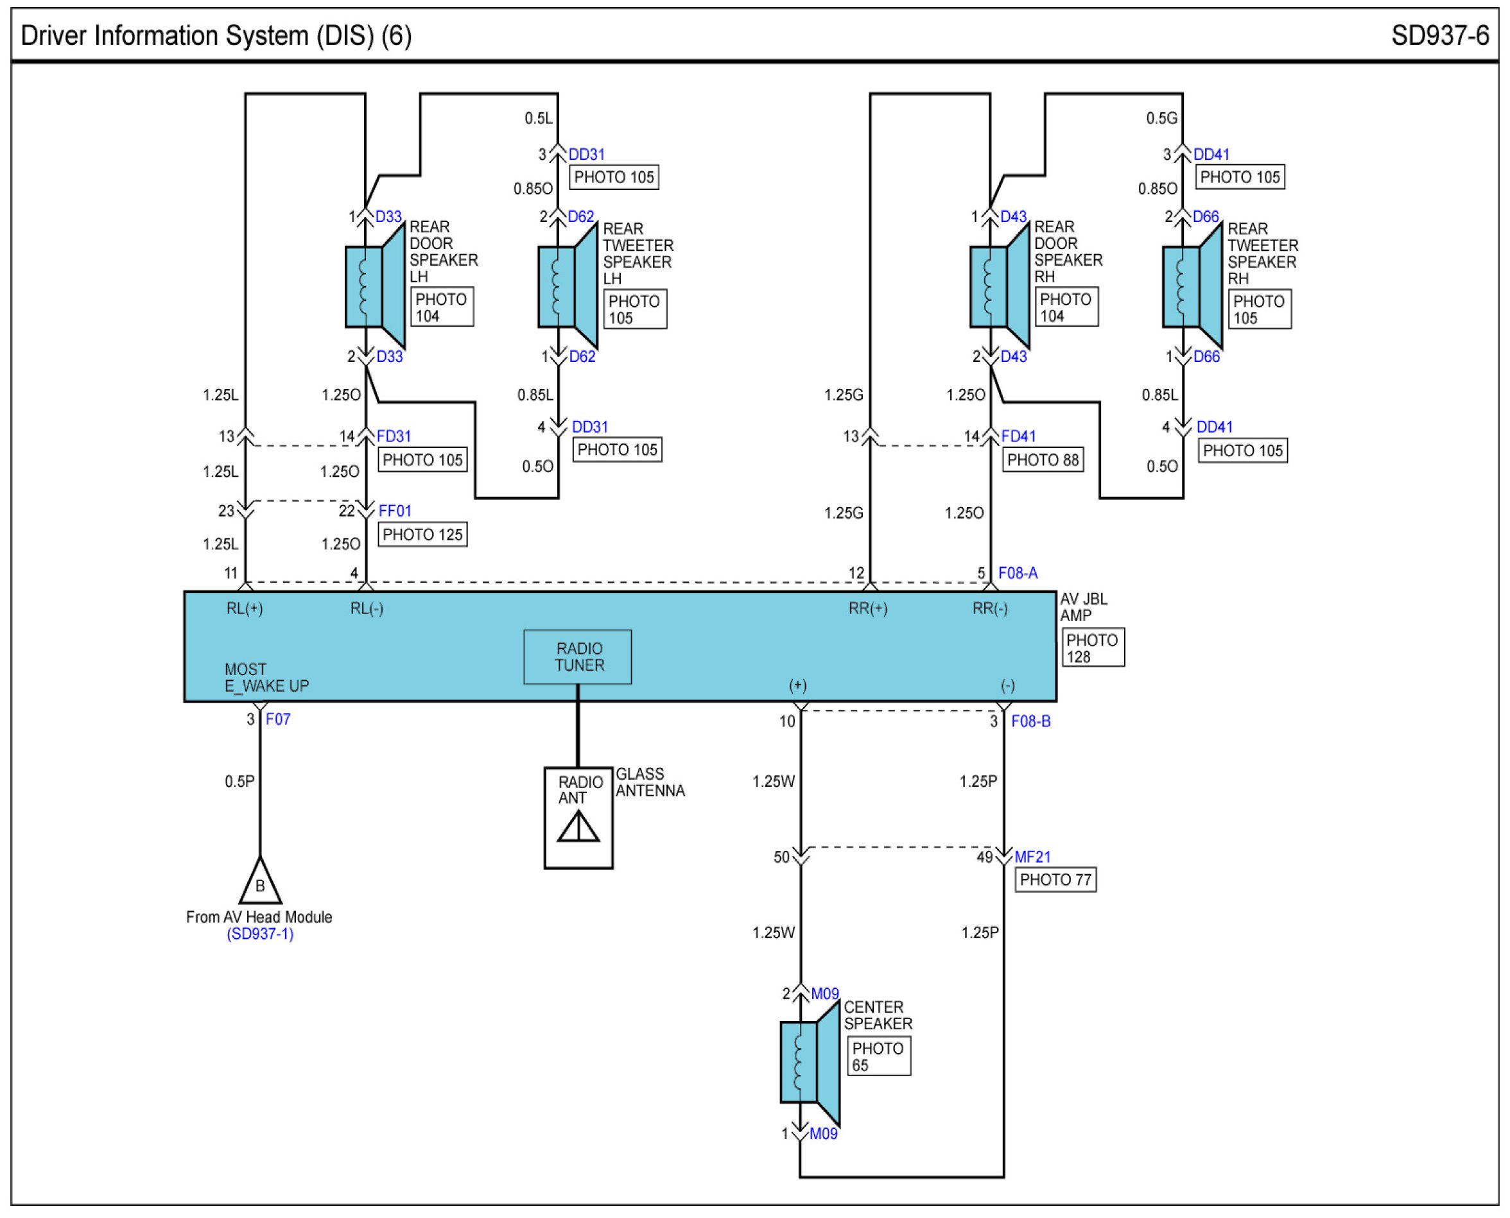Viewport: 1510px width, 1218px height.
Task: Click the Radio Tuner box in amp
Action: point(577,656)
